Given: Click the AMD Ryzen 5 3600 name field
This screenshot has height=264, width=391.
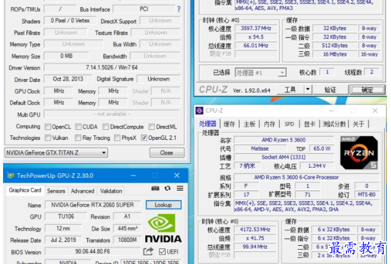Looking at the screenshot, I should [x=284, y=140].
